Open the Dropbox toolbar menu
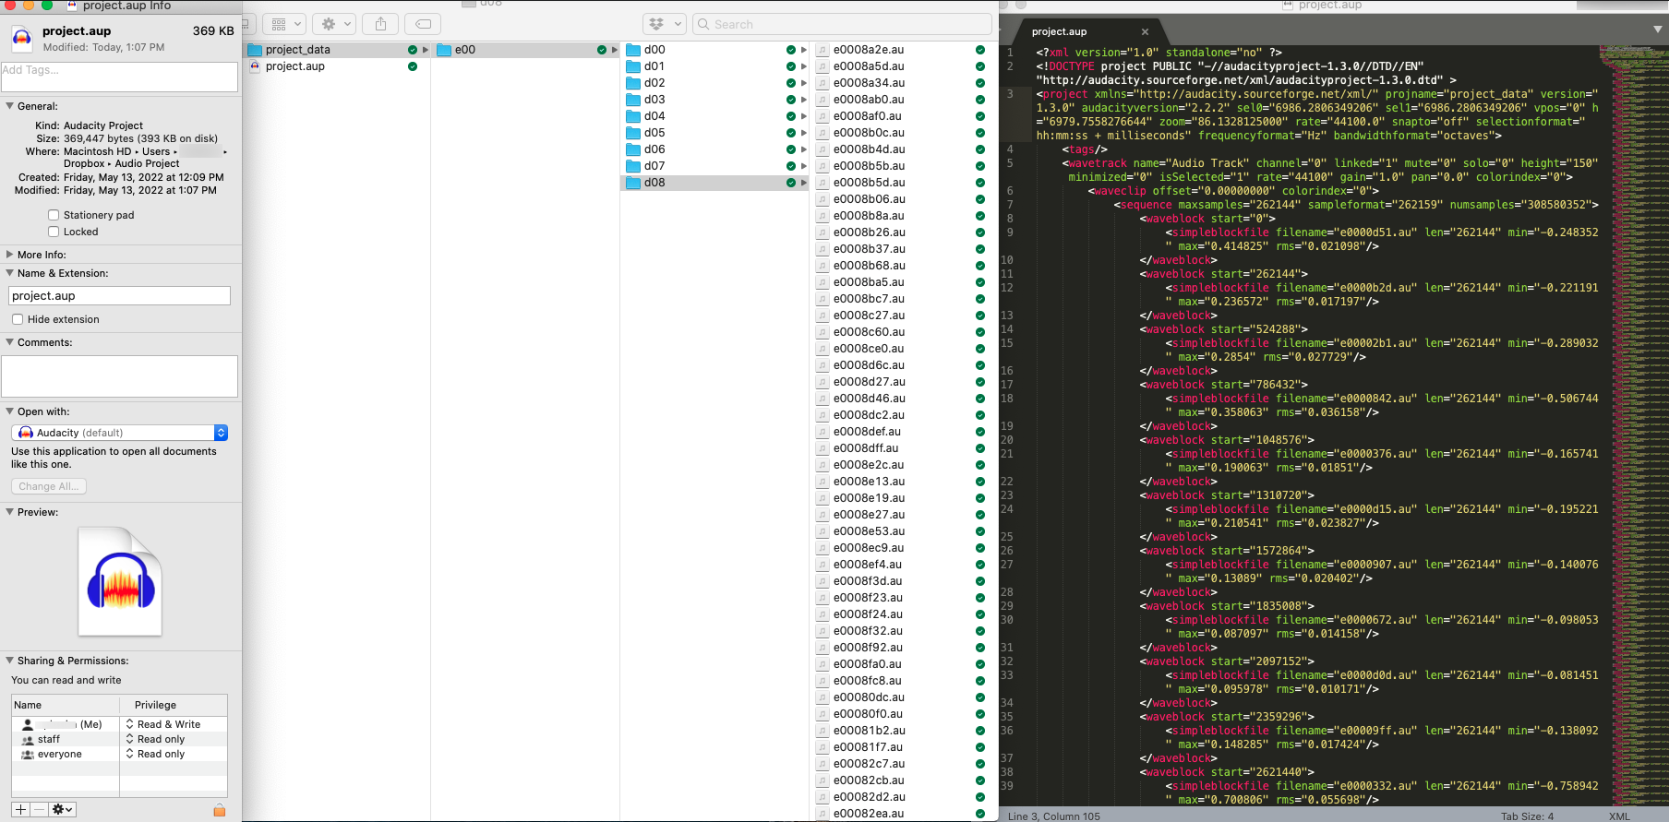 (665, 24)
